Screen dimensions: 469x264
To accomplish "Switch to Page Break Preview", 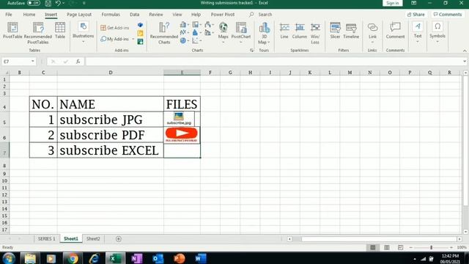I will coord(401,248).
